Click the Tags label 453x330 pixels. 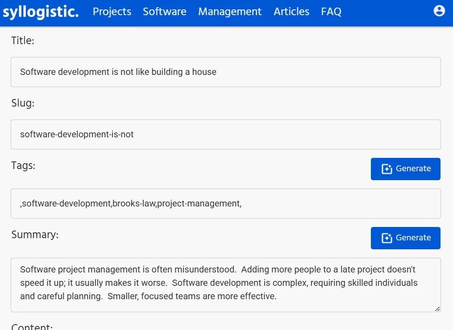23,166
